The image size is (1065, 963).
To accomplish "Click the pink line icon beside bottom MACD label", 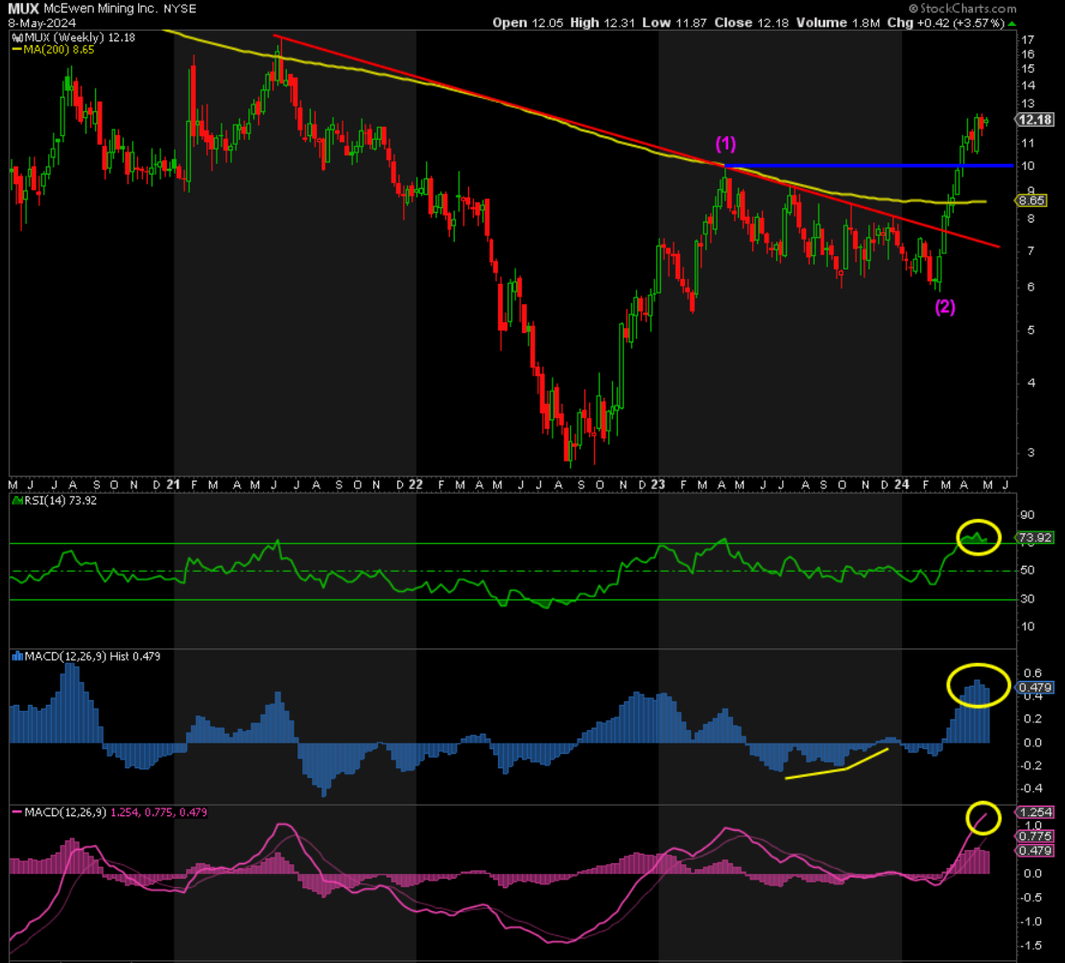I will [17, 812].
